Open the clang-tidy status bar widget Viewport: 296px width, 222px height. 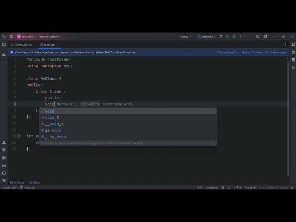coord(212,188)
